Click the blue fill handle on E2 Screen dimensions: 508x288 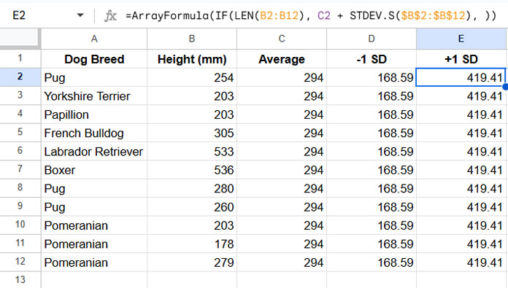pyautogui.click(x=505, y=86)
